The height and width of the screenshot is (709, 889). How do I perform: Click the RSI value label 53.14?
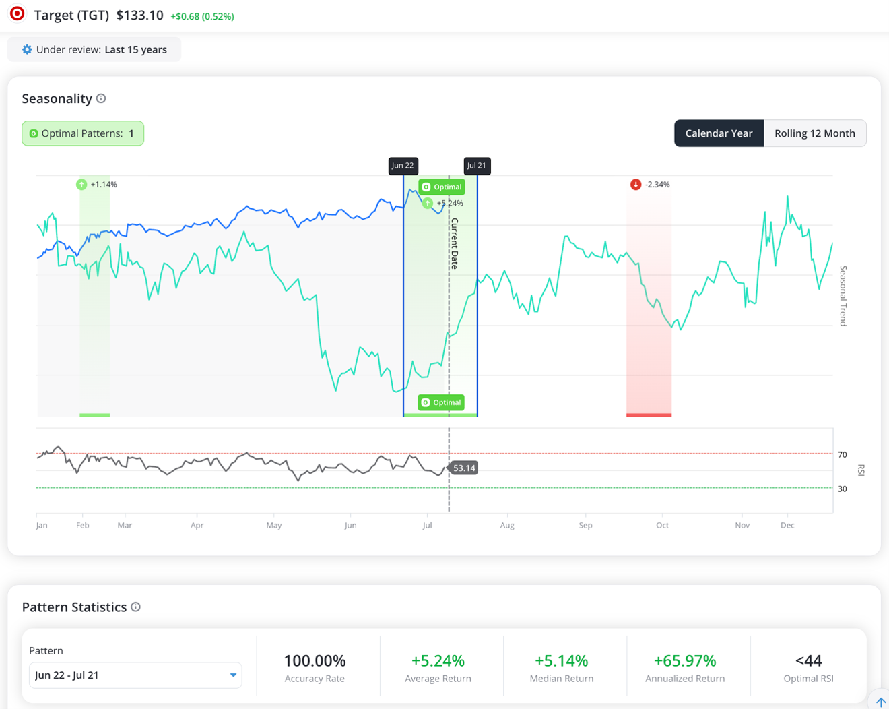click(463, 468)
